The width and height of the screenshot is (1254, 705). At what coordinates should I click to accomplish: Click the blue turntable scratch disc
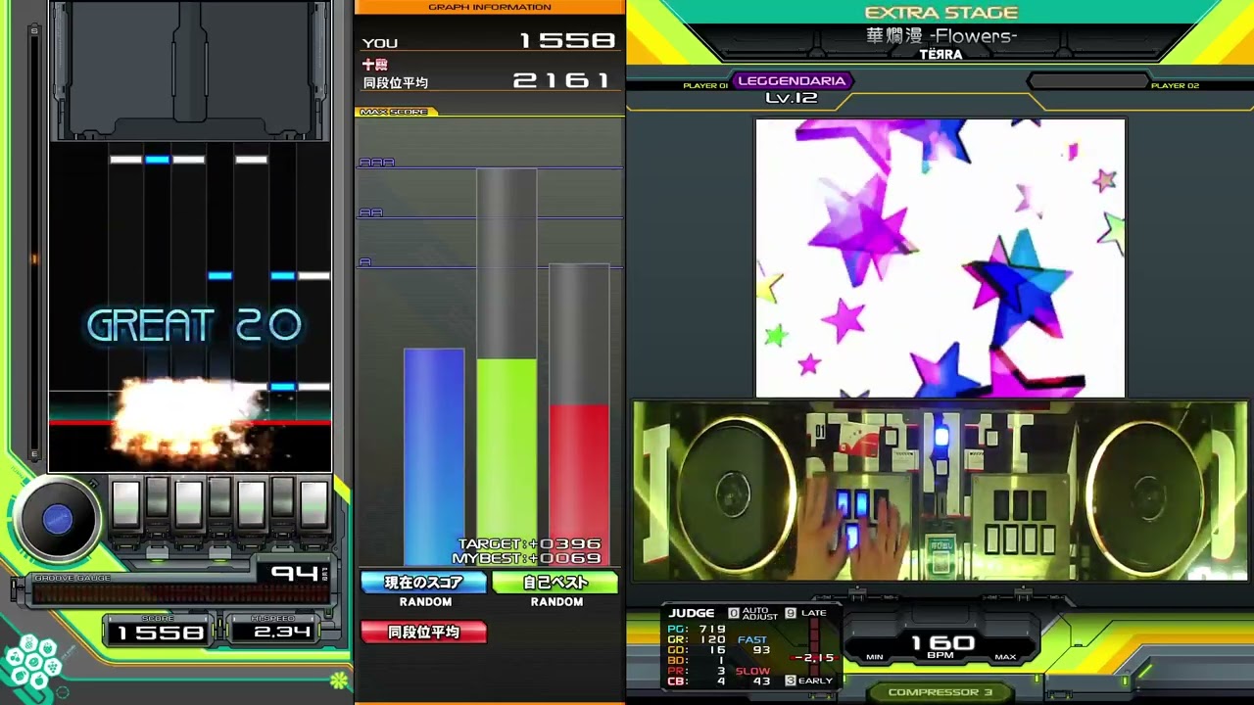click(58, 520)
